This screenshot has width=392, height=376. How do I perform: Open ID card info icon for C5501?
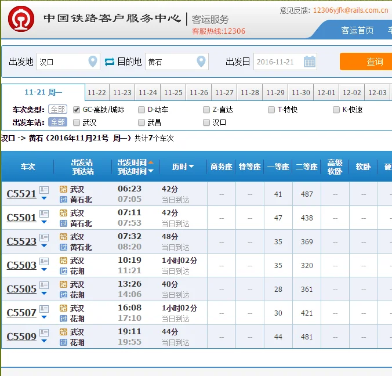coord(44,214)
